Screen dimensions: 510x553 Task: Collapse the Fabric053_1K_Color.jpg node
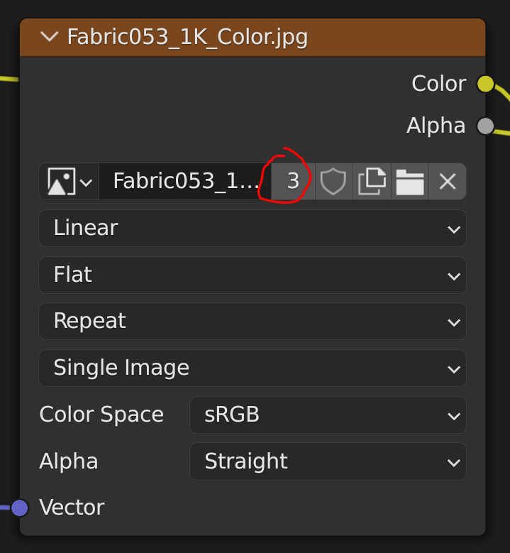point(49,37)
